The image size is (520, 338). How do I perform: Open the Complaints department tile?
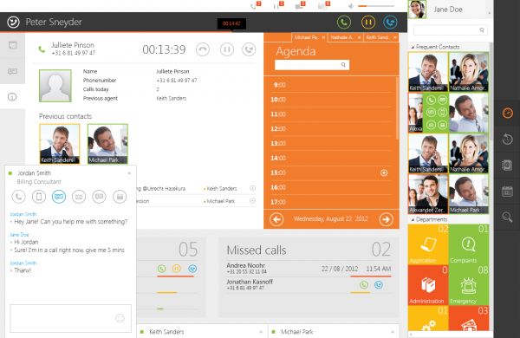point(468,244)
